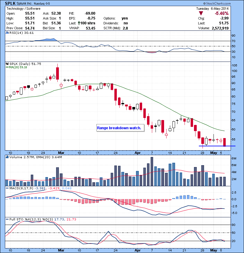Click the MACD(8,17,9) legend label

click(21, 188)
